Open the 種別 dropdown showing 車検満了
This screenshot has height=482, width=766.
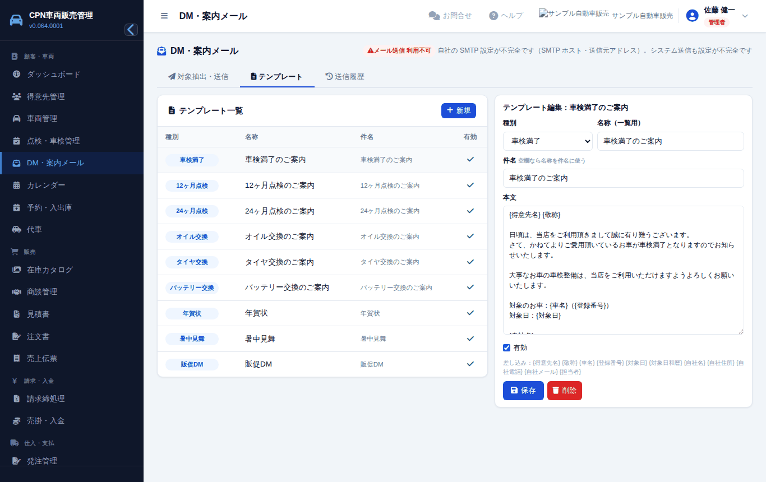tap(548, 141)
